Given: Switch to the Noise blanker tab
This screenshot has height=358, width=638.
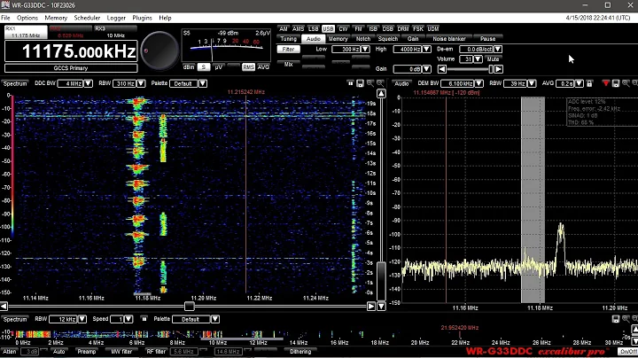Looking at the screenshot, I should (448, 39).
